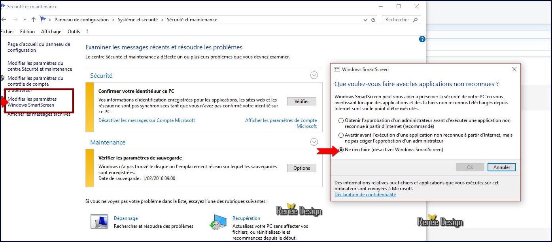The width and height of the screenshot is (552, 242).
Task: Open the blue help question mark
Action: pyautogui.click(x=422, y=39)
